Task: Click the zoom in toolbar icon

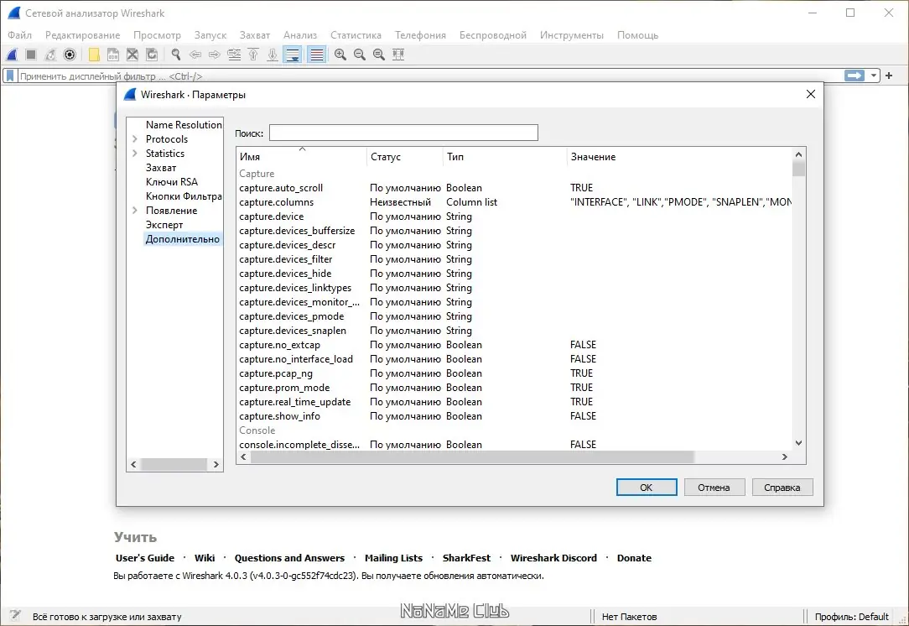Action: click(x=340, y=55)
